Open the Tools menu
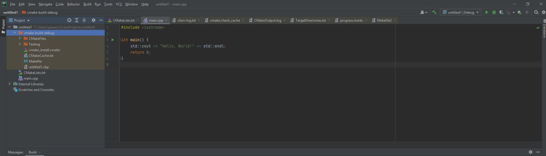 click(108, 4)
